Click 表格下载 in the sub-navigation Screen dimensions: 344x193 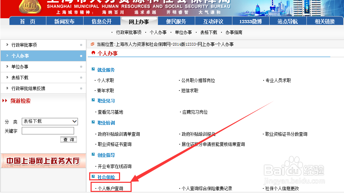click(209, 32)
